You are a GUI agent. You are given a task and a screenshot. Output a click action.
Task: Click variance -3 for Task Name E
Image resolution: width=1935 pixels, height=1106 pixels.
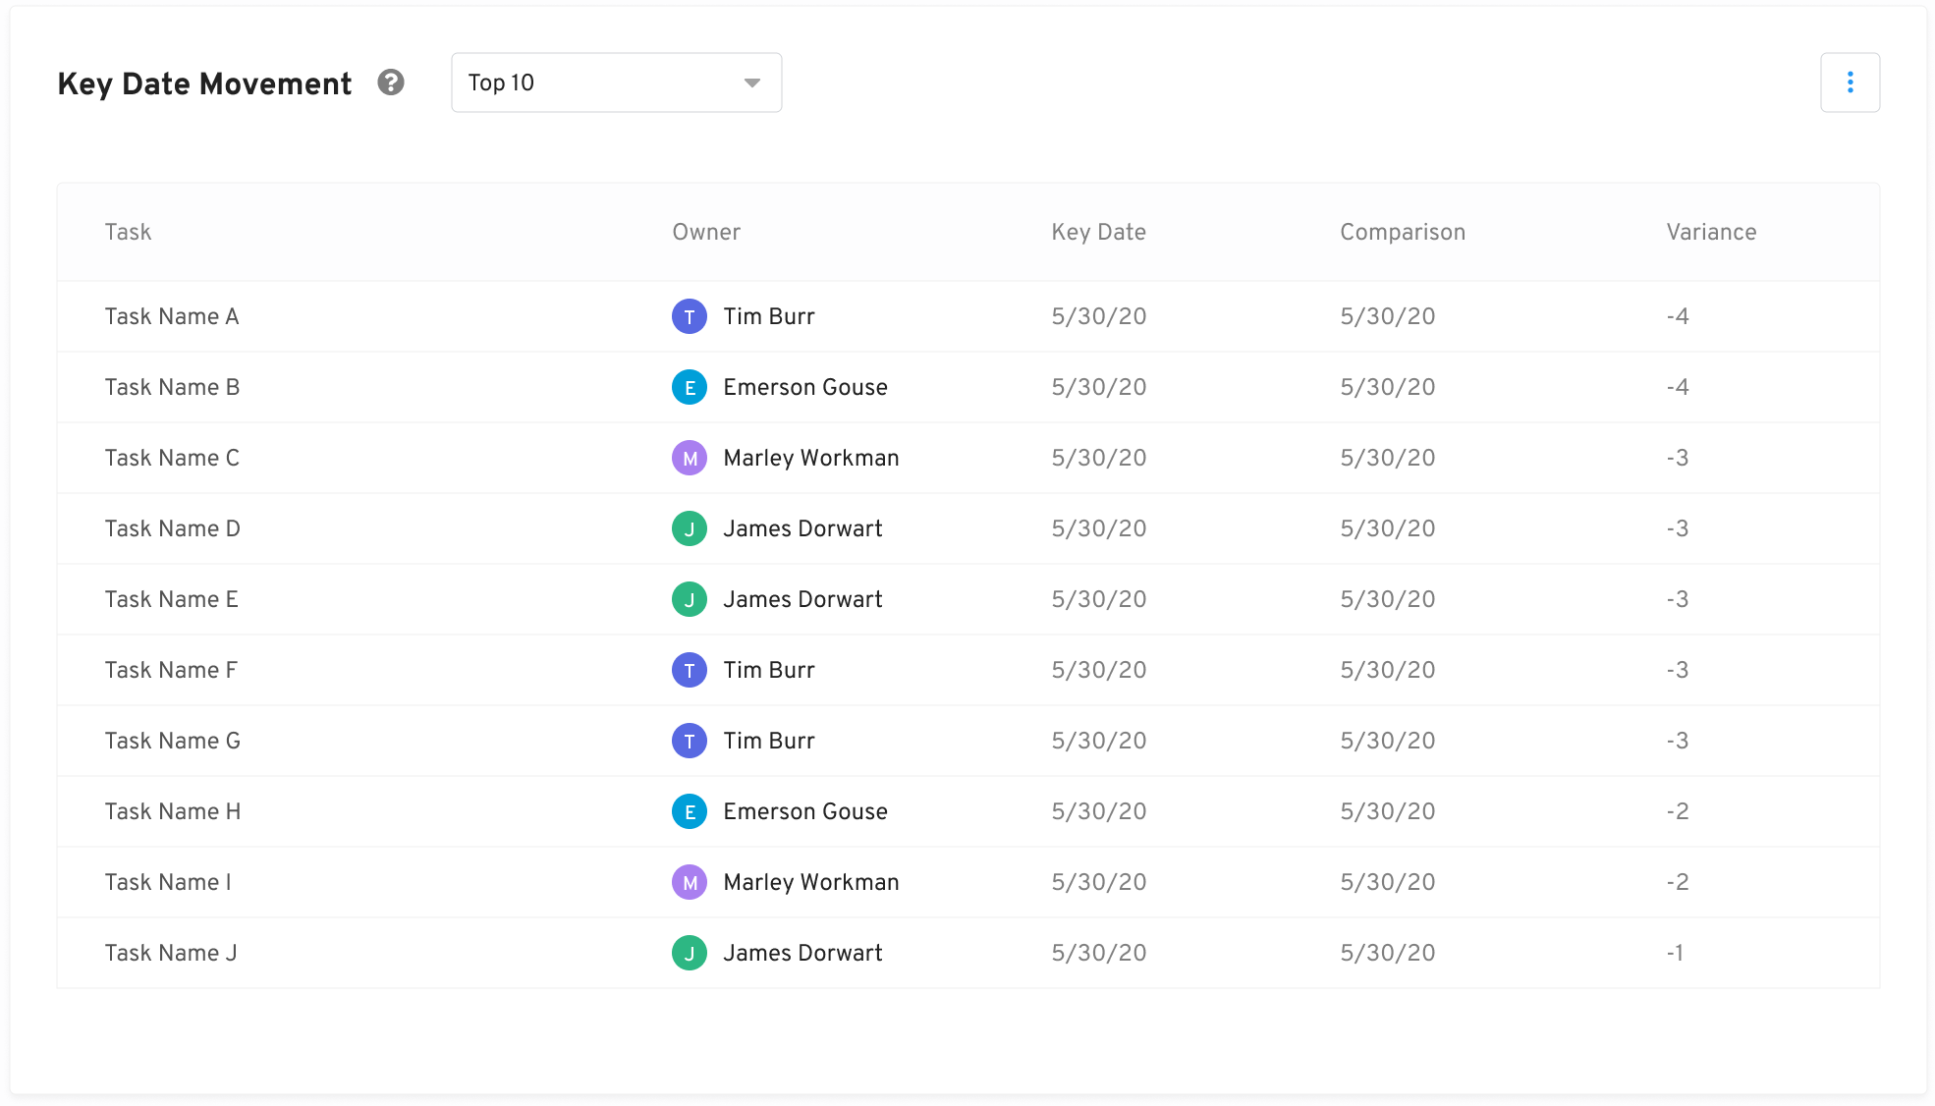(x=1678, y=599)
